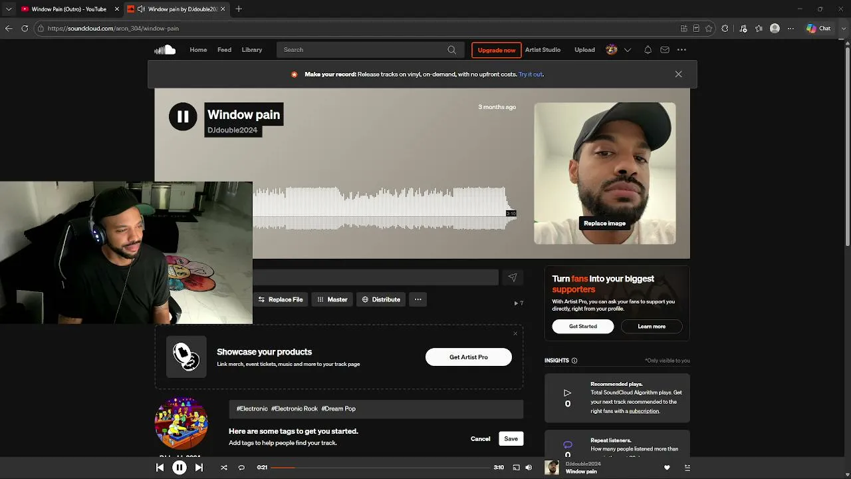Open the SoundCloud more options menu
This screenshot has width=851, height=479.
point(681,50)
